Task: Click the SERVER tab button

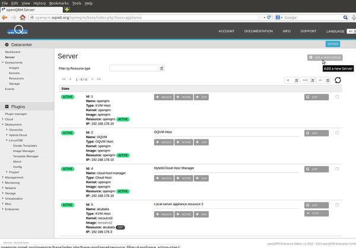Action: pyautogui.click(x=333, y=44)
